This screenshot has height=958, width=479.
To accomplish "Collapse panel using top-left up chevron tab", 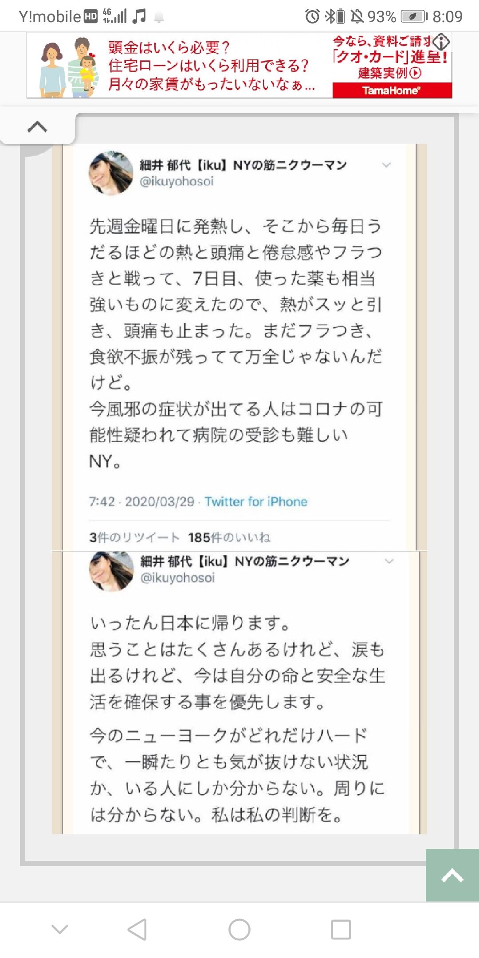I will 37,127.
